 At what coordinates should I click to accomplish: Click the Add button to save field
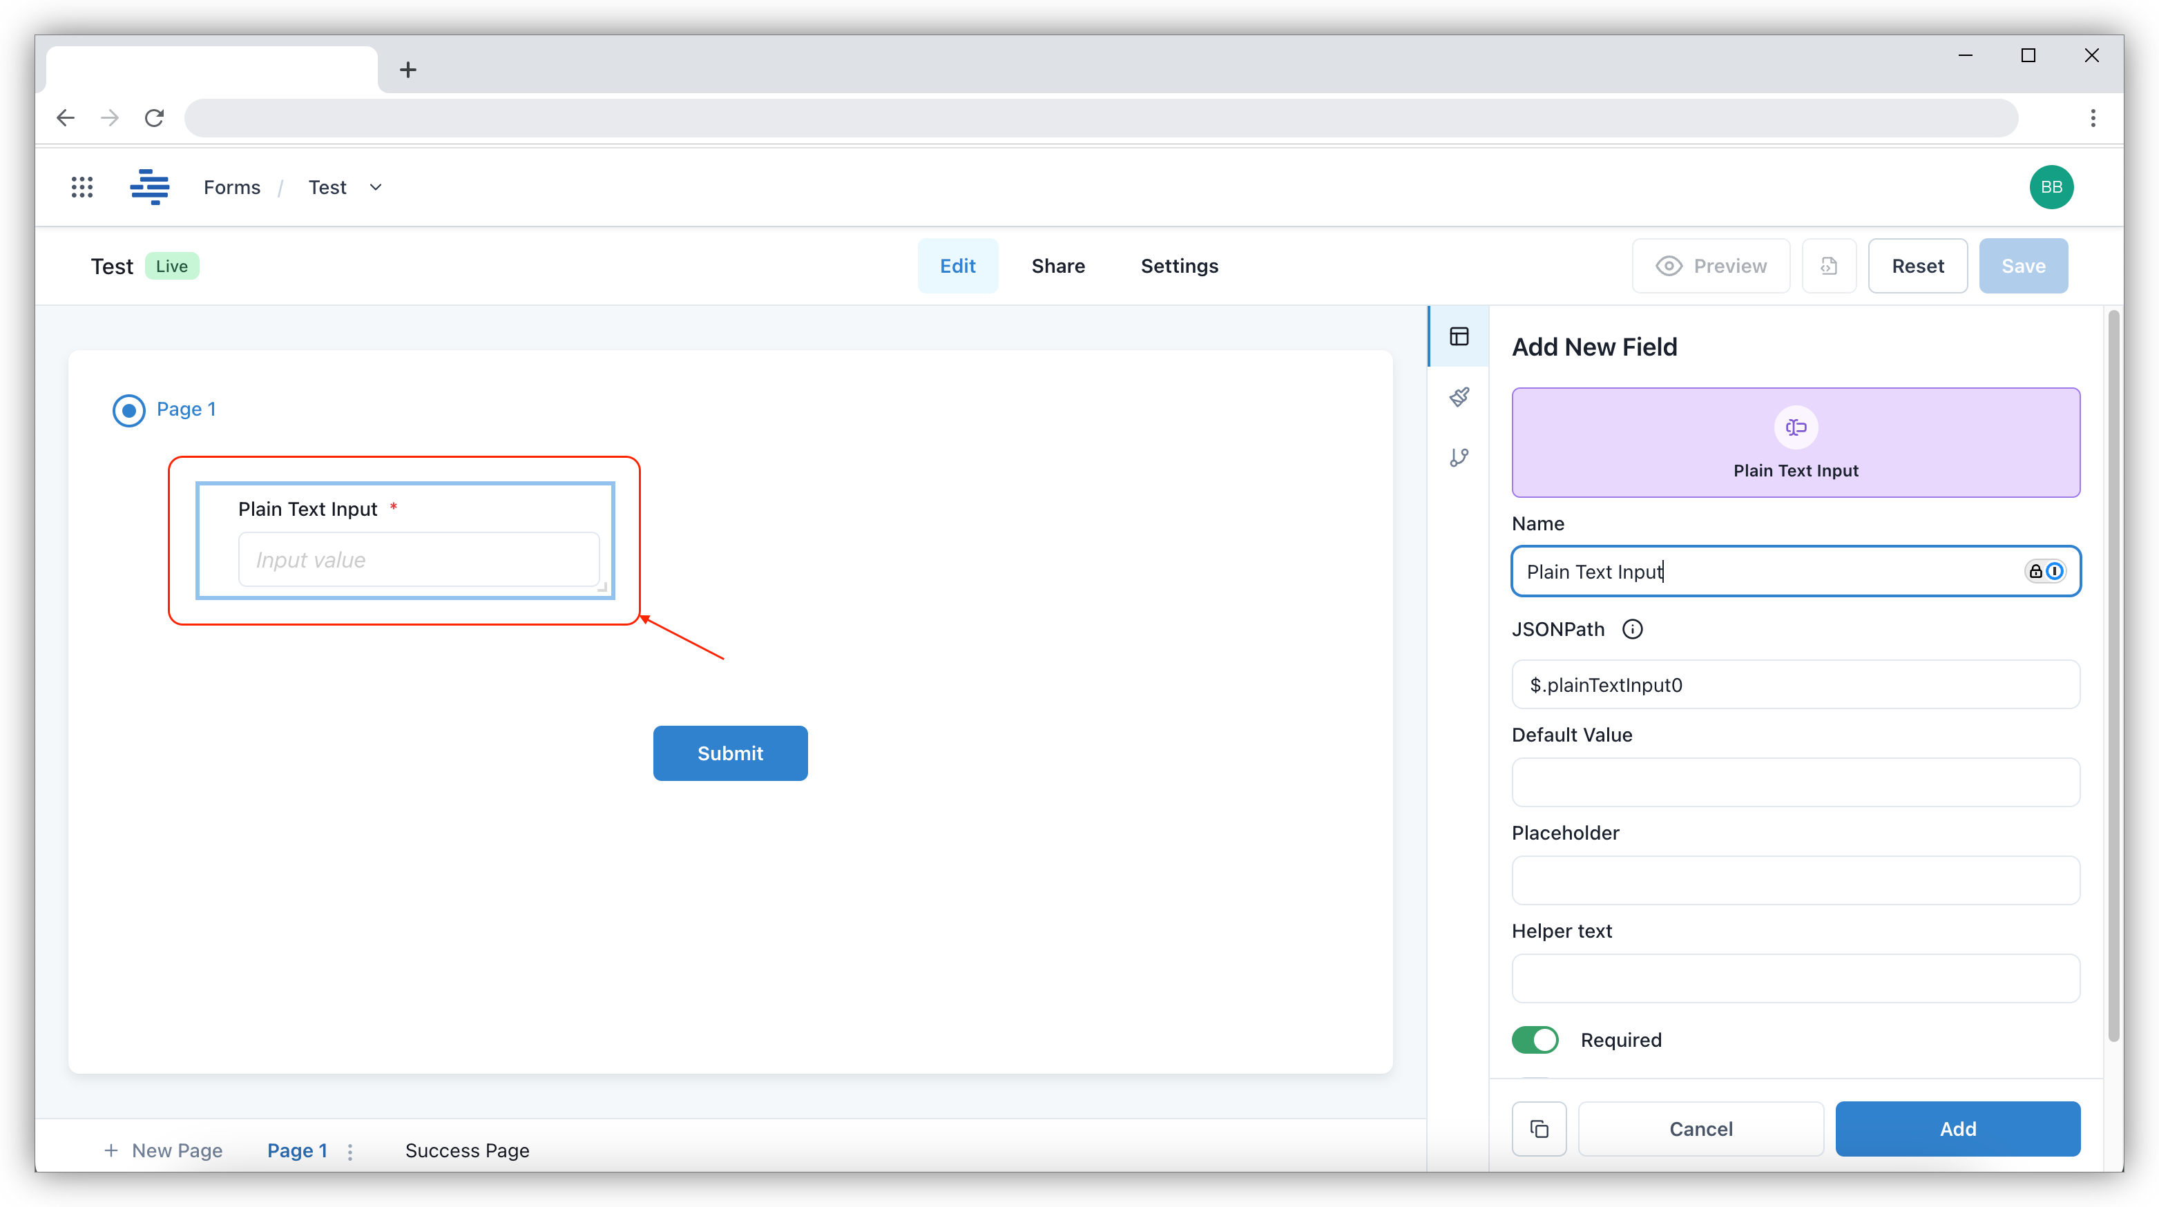[1957, 1128]
